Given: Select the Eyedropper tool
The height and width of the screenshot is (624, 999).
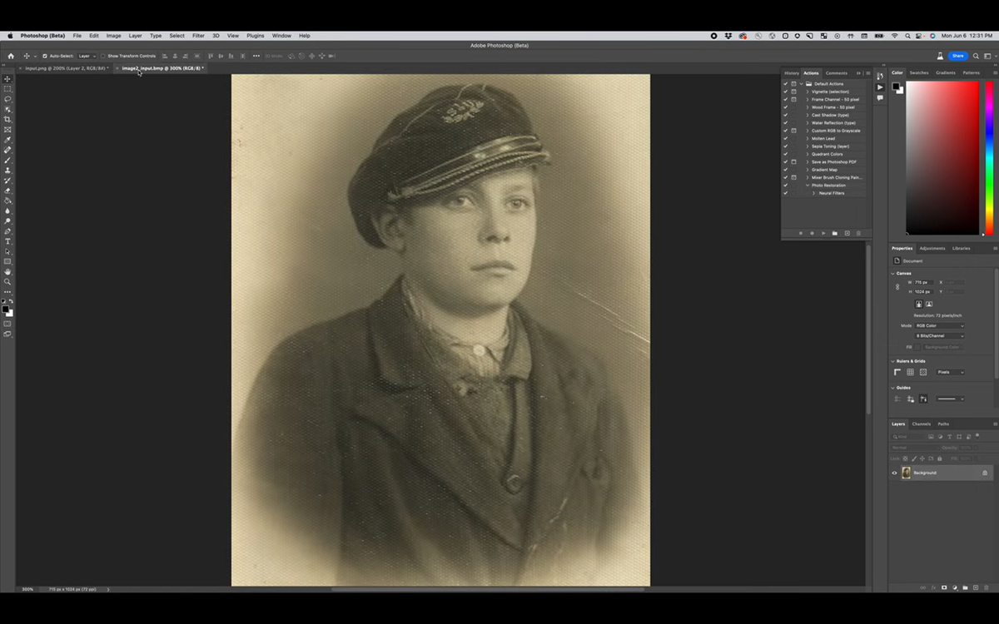Looking at the screenshot, I should click(x=7, y=139).
